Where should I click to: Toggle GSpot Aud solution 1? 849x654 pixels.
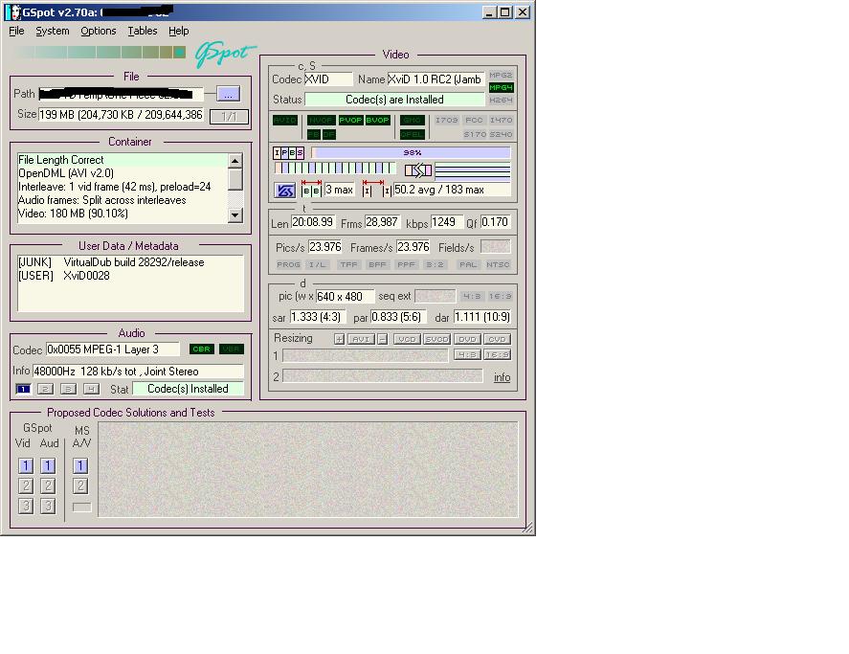click(x=48, y=466)
